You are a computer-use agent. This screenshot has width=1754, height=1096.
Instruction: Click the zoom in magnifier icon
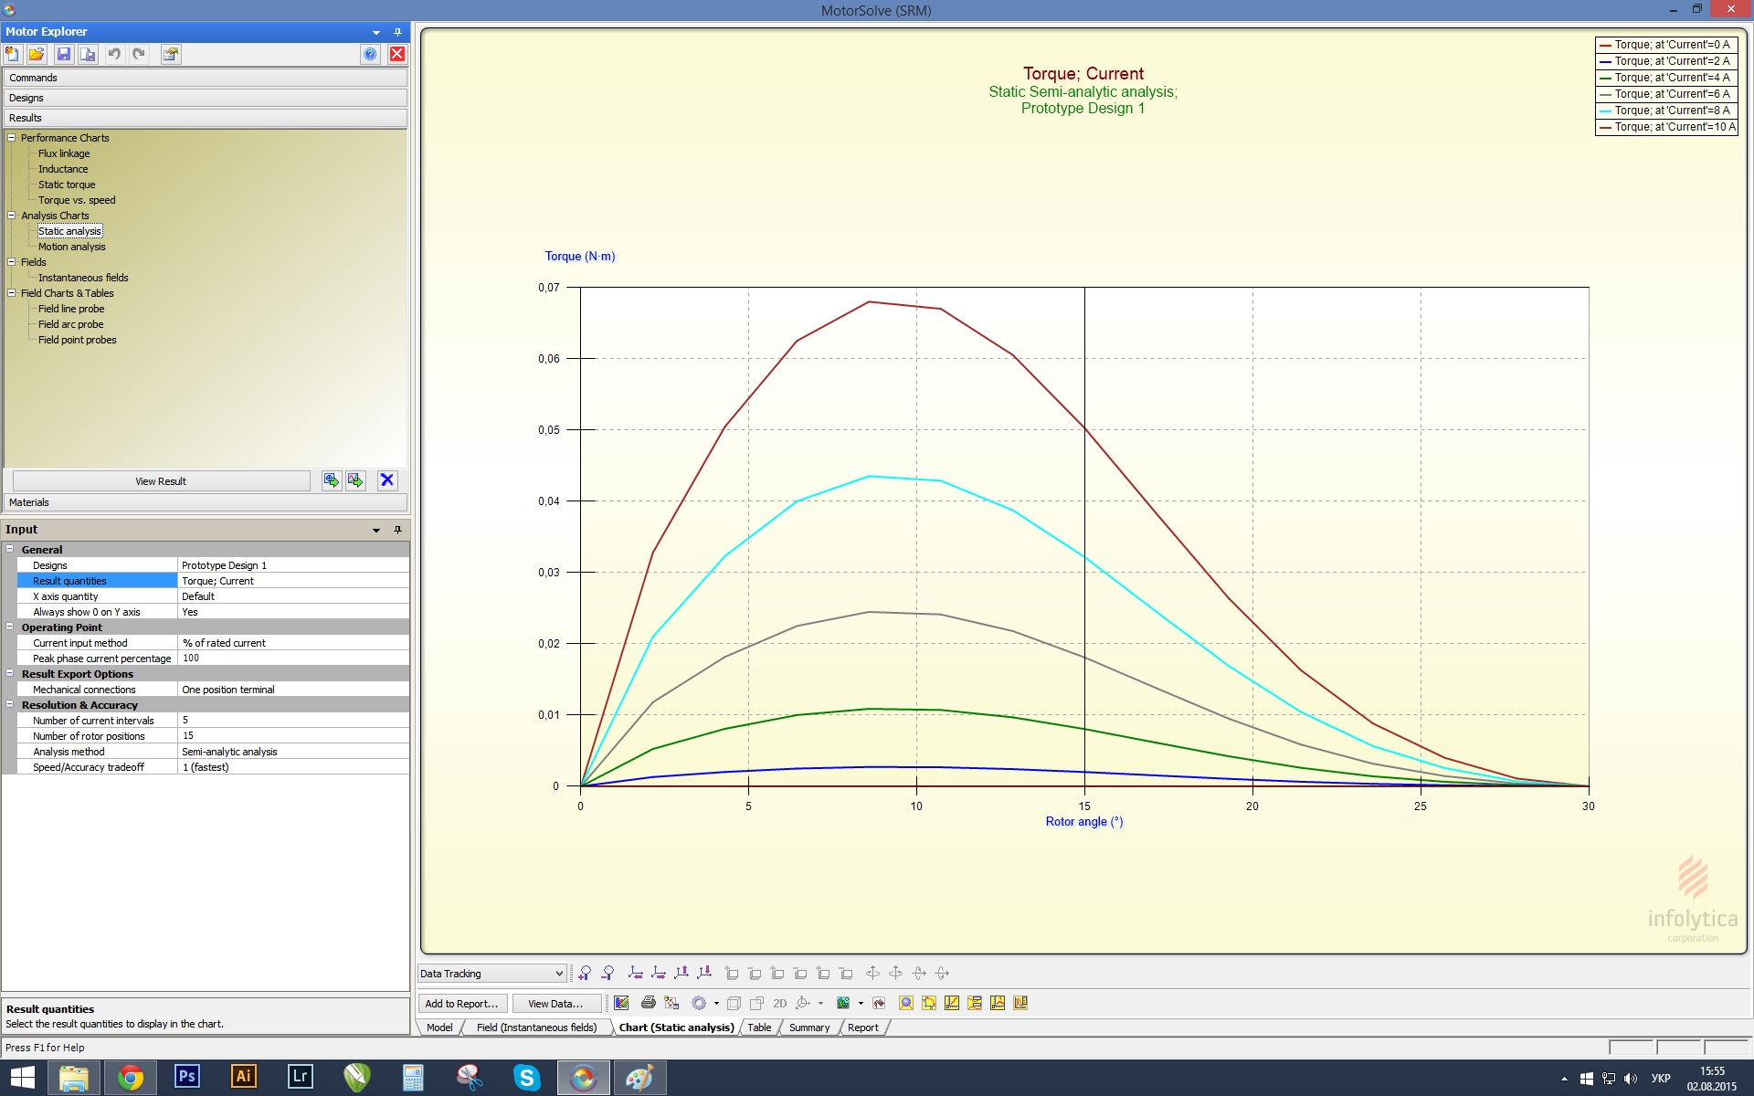(585, 973)
